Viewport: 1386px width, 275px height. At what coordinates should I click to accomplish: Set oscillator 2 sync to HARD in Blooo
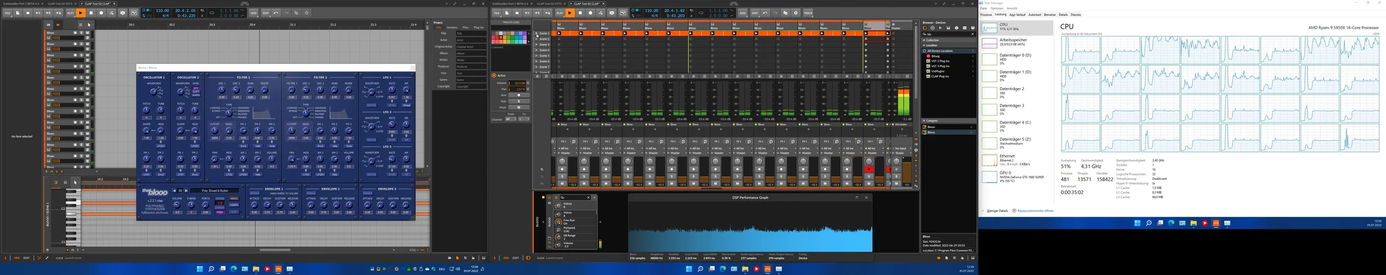pos(196,95)
